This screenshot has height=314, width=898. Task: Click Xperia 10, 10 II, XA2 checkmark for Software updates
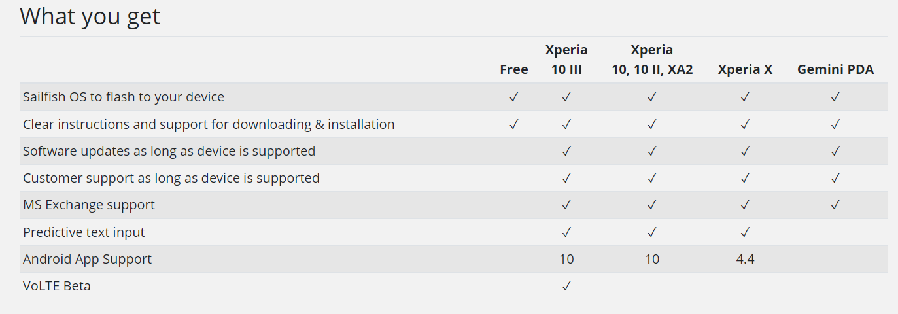[x=651, y=151]
